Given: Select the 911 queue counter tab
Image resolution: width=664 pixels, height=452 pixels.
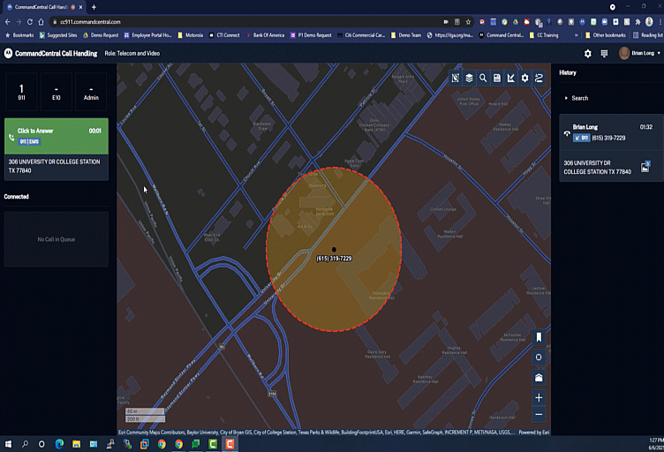Looking at the screenshot, I should click(21, 93).
